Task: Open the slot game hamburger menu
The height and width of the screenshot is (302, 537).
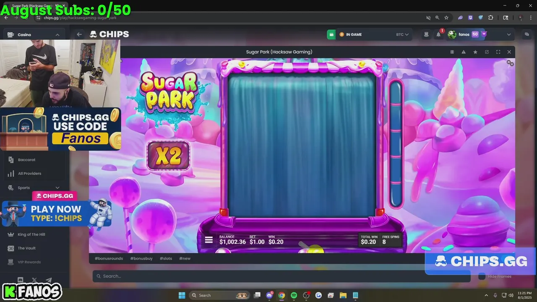Action: pos(209,240)
